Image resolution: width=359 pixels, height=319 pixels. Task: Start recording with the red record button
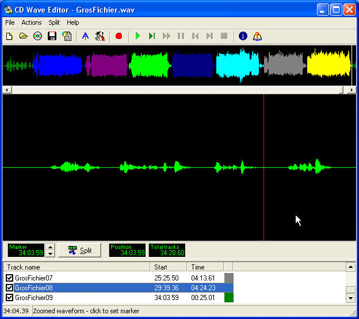pyautogui.click(x=119, y=36)
